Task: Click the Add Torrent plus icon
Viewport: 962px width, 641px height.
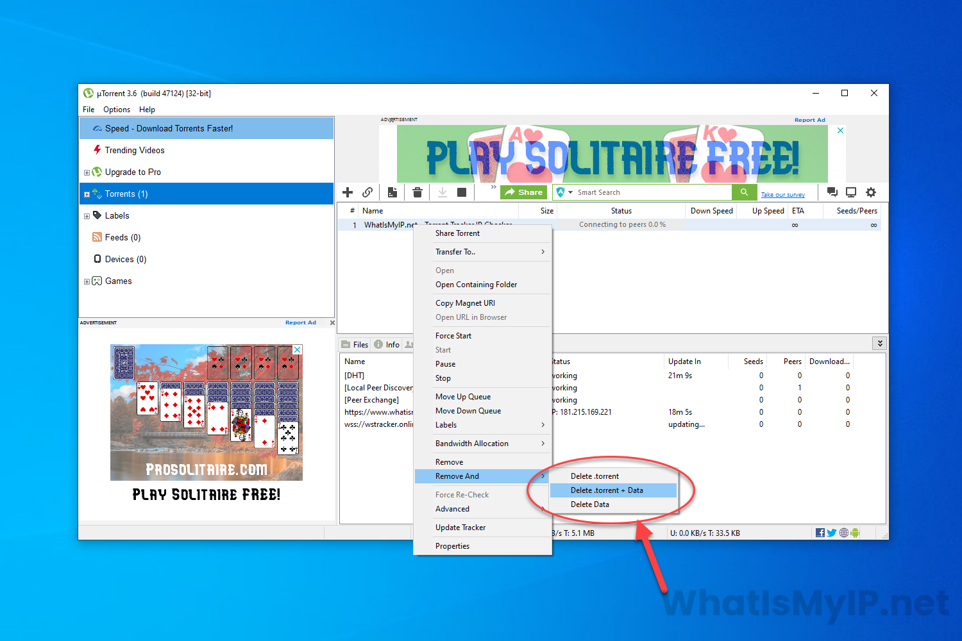Action: pos(348,192)
